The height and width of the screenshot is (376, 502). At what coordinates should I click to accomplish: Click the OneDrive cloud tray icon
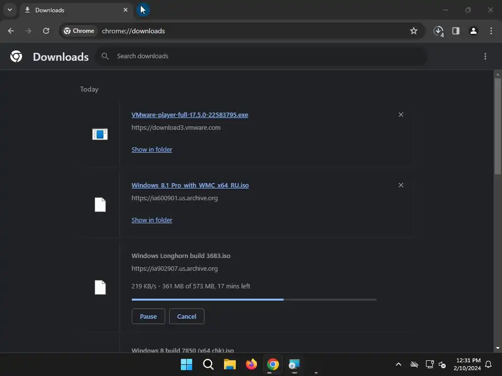click(x=414, y=364)
